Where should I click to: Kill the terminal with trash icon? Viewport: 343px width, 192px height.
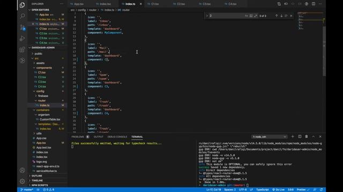(307, 137)
